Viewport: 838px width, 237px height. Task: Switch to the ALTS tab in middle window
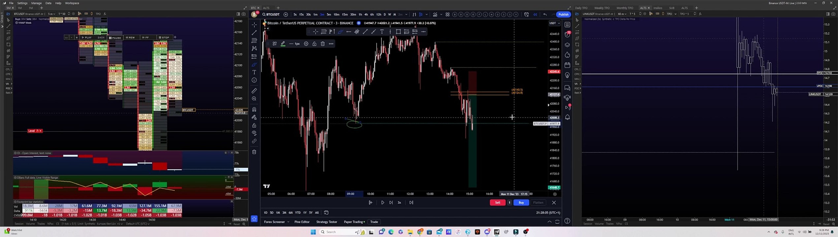pos(266,8)
